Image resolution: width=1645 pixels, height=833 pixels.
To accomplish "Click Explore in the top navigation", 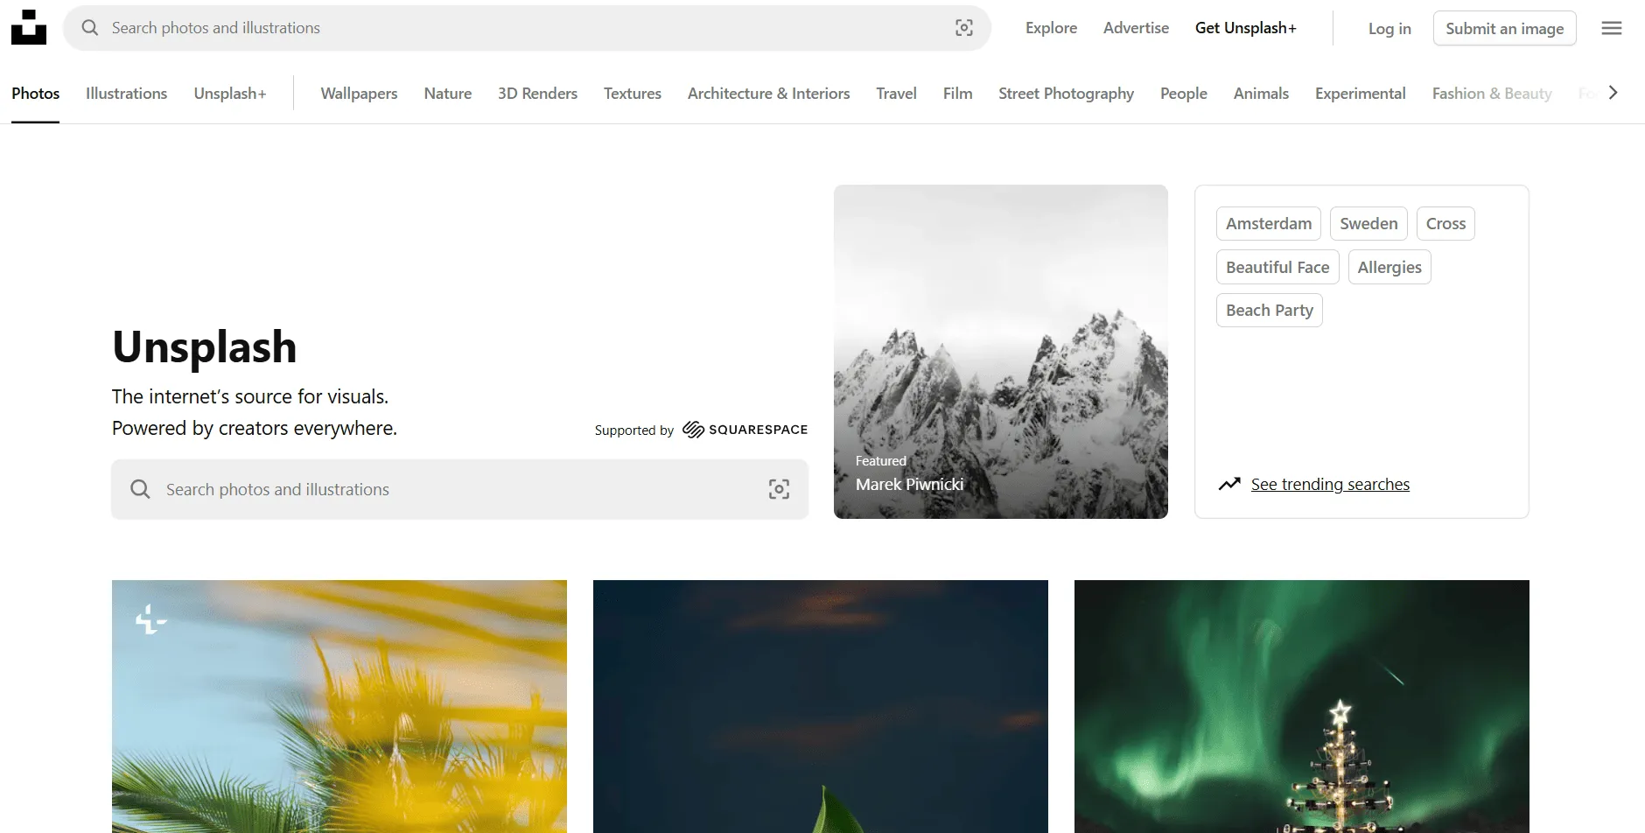I will click(x=1050, y=27).
